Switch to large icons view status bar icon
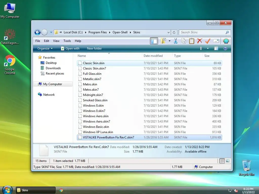Viewport: 259px width, 194px height. pyautogui.click(x=228, y=161)
